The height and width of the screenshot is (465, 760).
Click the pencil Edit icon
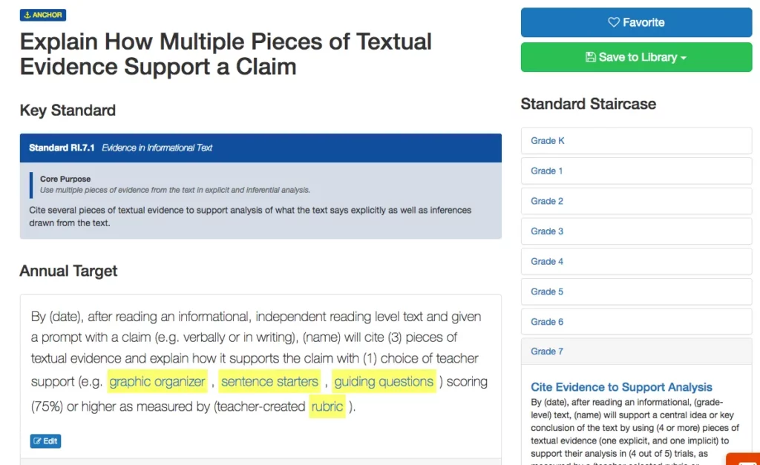[x=36, y=441]
